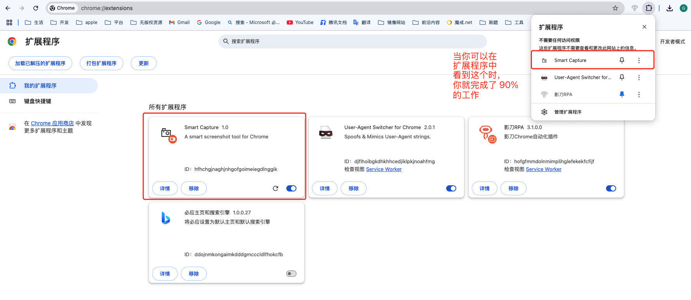The width and height of the screenshot is (691, 300).
Task: Open more options for Smart Capture
Action: (x=639, y=60)
